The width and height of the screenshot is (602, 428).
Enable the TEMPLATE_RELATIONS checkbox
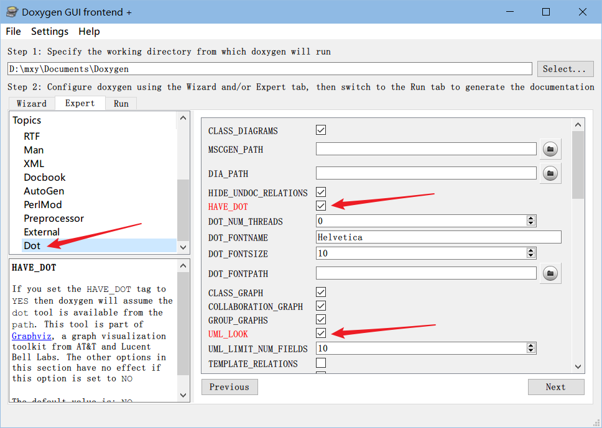[x=321, y=363]
